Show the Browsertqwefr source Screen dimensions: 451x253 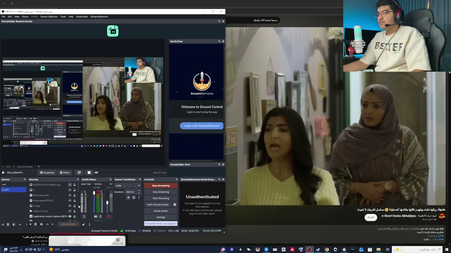(x=70, y=195)
